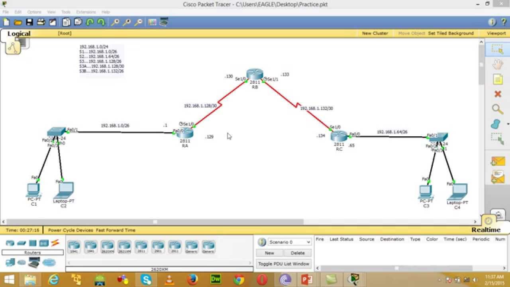Screen dimensions: 510x287
Task: Open the Drawing Palette toolbar icon
Action: pos(152,22)
